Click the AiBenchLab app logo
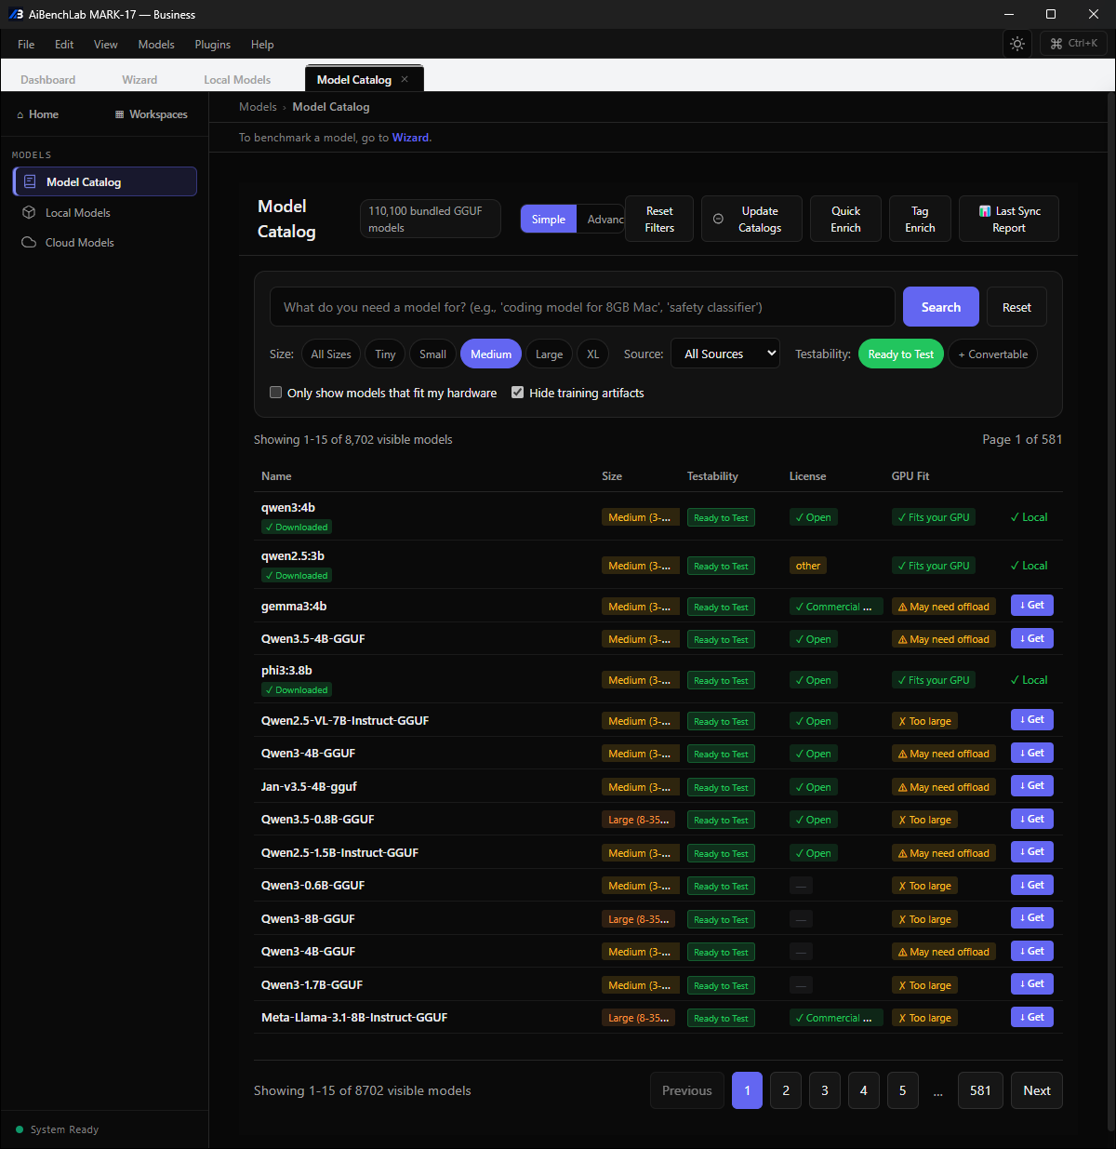Viewport: 1116px width, 1149px height. pos(16,14)
